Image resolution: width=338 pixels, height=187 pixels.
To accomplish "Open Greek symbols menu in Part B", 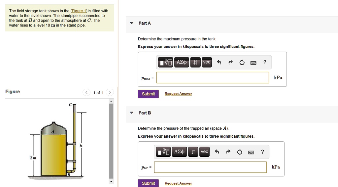I will 179,152.
